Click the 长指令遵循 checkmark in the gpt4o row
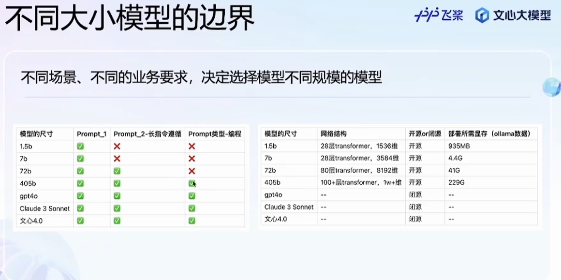The width and height of the screenshot is (561, 280). point(117,196)
